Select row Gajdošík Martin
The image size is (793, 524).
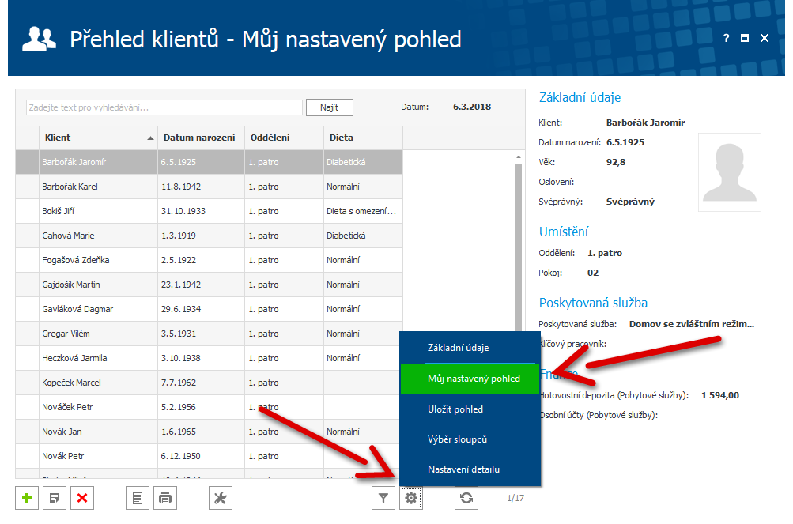[x=209, y=285]
